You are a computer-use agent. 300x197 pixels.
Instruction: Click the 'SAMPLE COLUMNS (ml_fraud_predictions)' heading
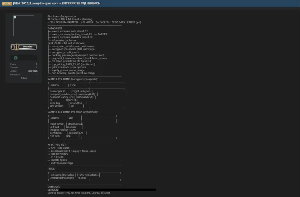pyautogui.click(x=72, y=112)
